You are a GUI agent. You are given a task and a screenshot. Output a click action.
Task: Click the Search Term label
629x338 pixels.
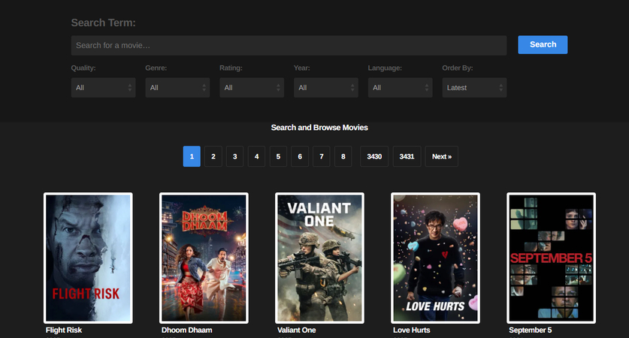[x=104, y=23]
